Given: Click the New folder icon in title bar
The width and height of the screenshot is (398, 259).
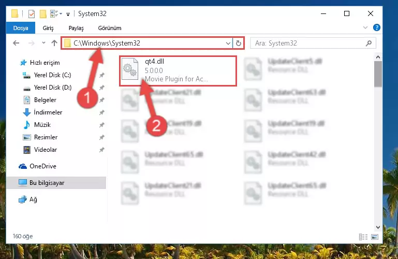Looking at the screenshot, I should [43, 13].
